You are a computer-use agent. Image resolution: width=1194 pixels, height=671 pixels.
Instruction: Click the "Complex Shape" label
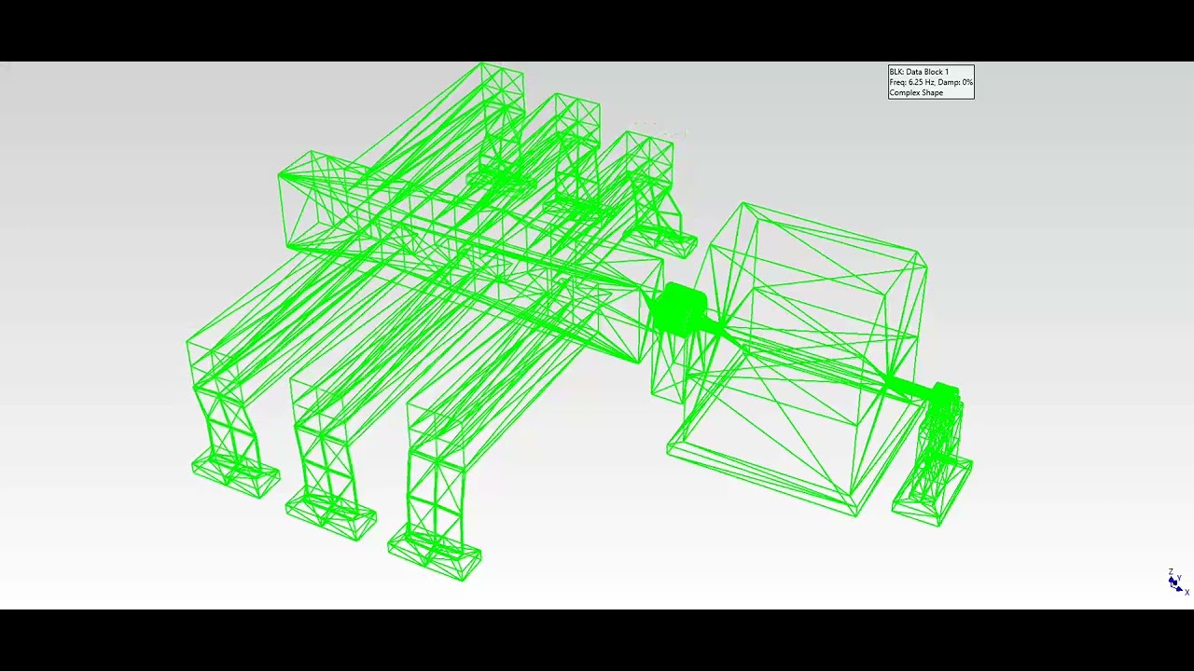(916, 92)
